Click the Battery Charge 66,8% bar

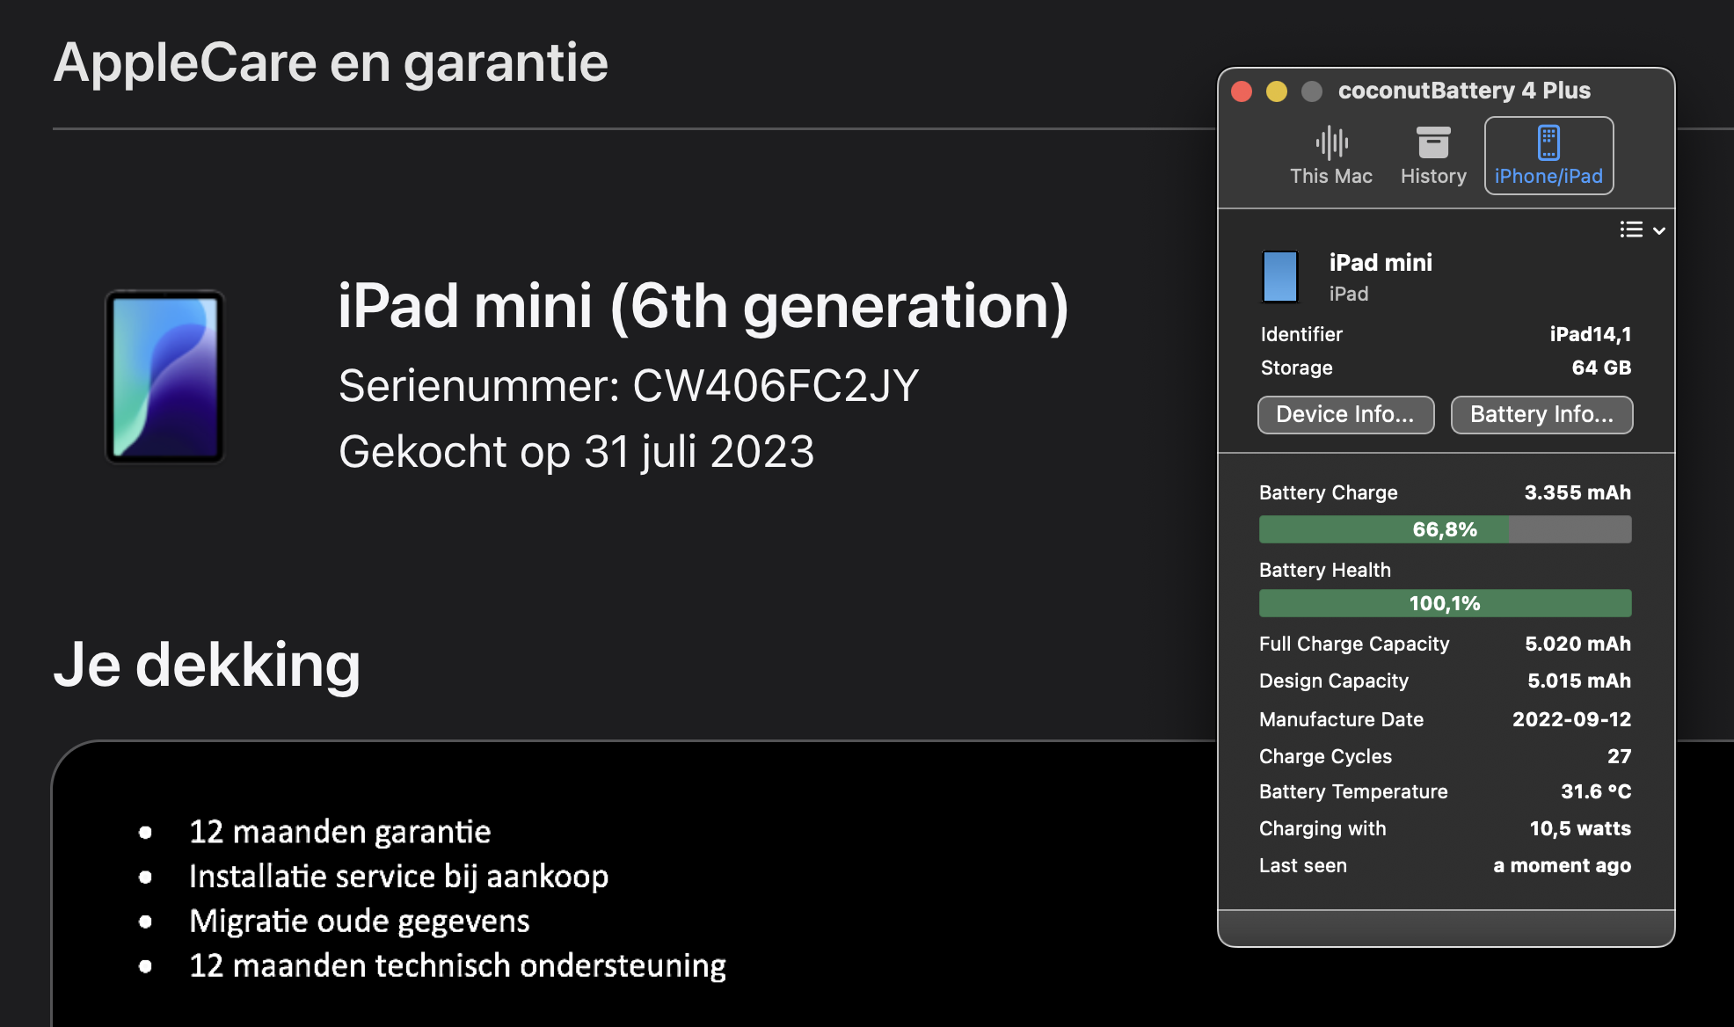[1445, 529]
